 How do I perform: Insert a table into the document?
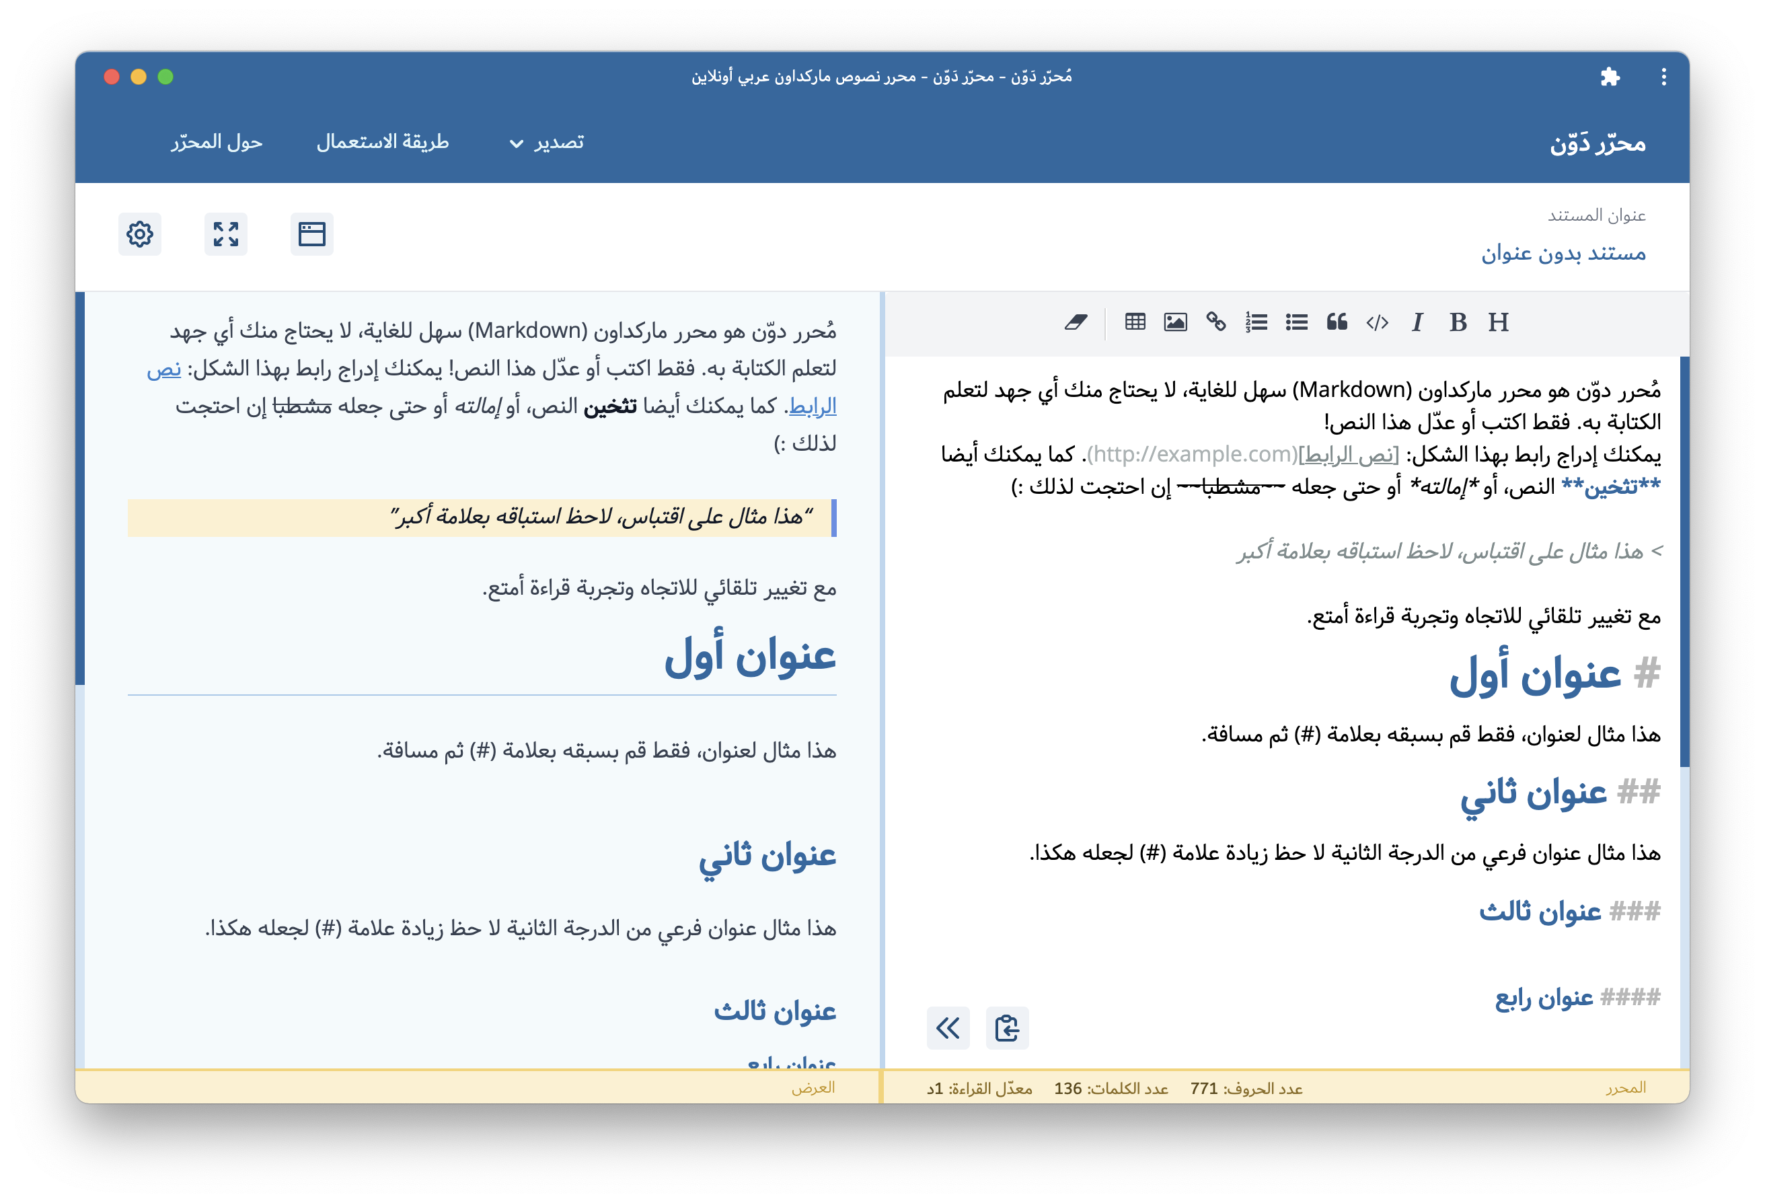1135,322
